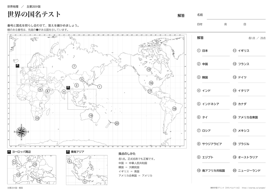This screenshot has height=193, width=273.
Task: Click the answer オーストラリア
Action: pos(248,157)
